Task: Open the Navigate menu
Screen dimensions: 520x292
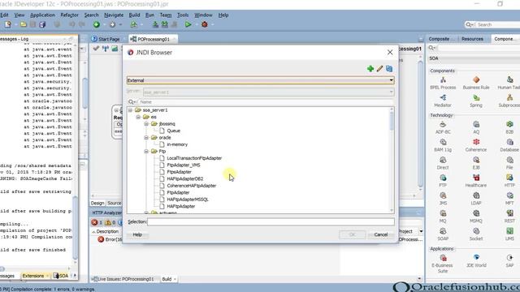Action: click(114, 15)
